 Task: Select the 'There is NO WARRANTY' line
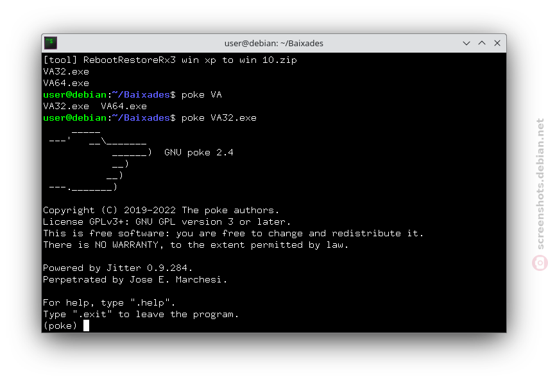point(196,245)
